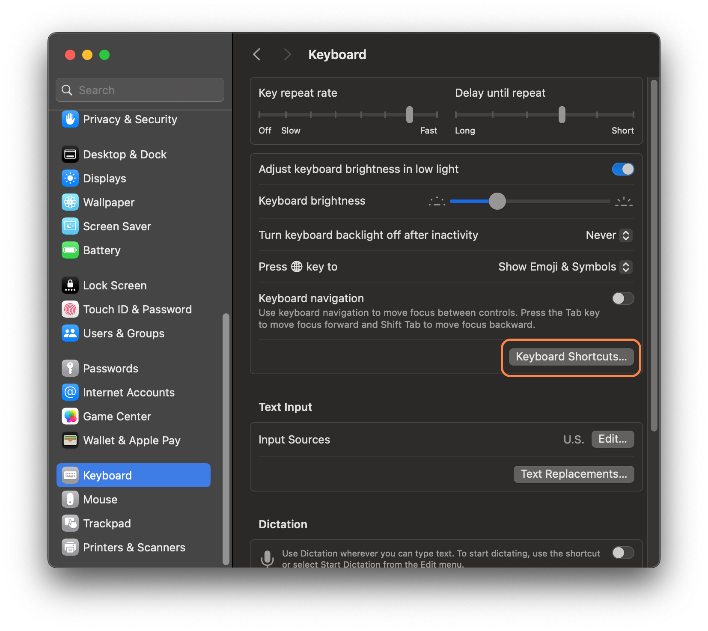Open the Show Emoji & Symbols popup

(565, 267)
